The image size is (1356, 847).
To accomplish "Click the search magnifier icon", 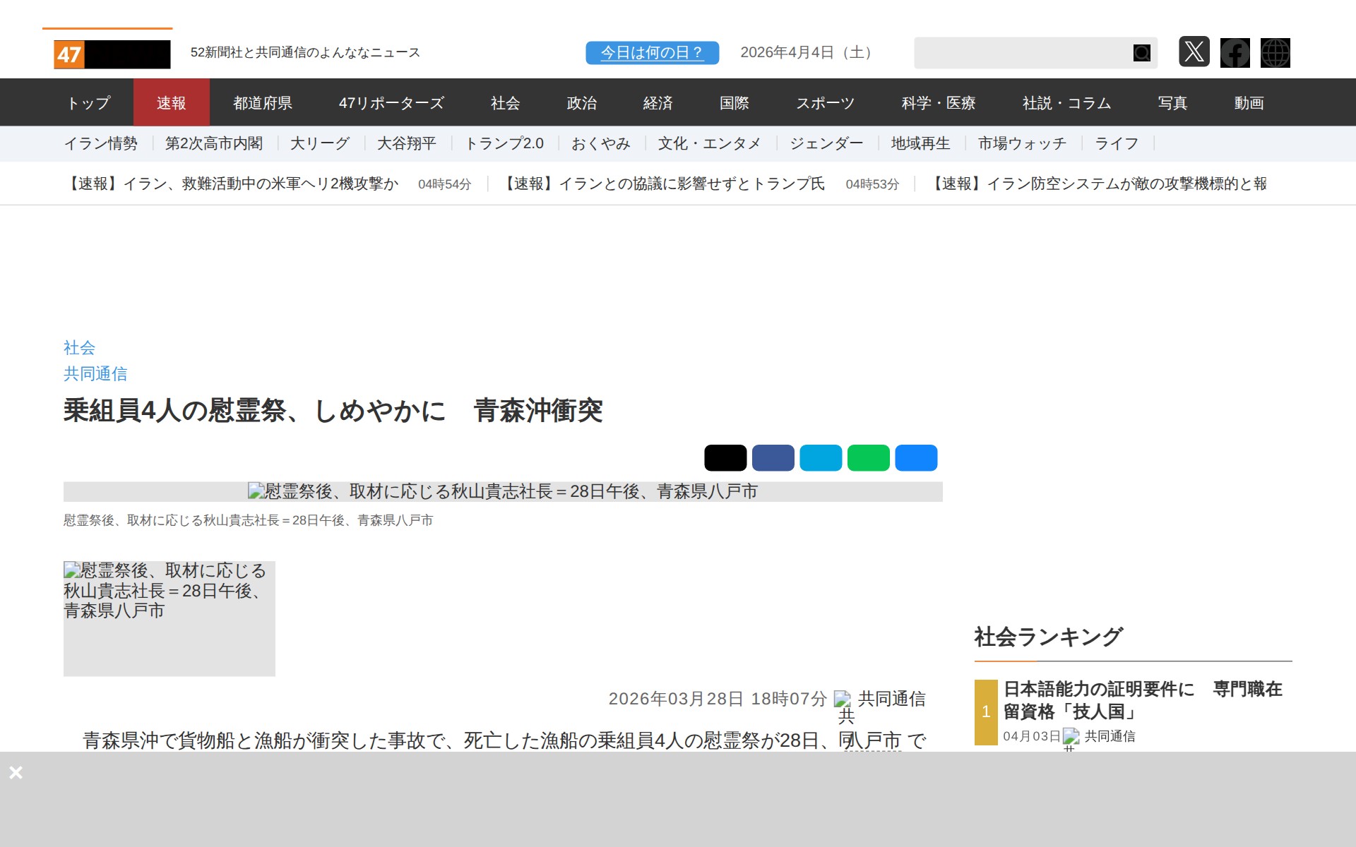I will pos(1141,52).
